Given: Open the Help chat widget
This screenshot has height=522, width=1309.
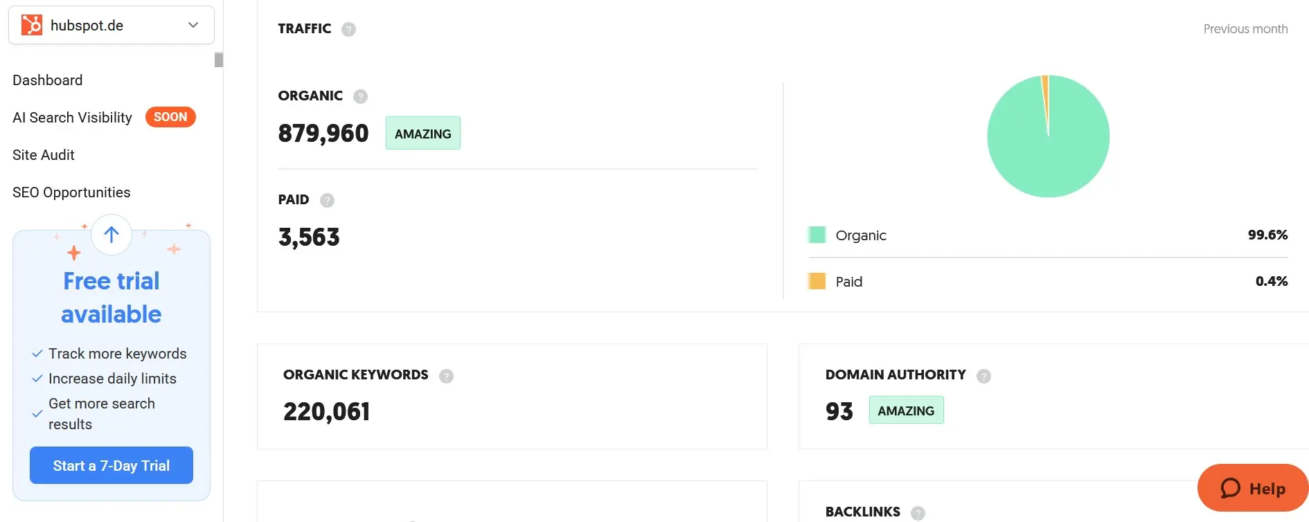Looking at the screenshot, I should (1252, 487).
